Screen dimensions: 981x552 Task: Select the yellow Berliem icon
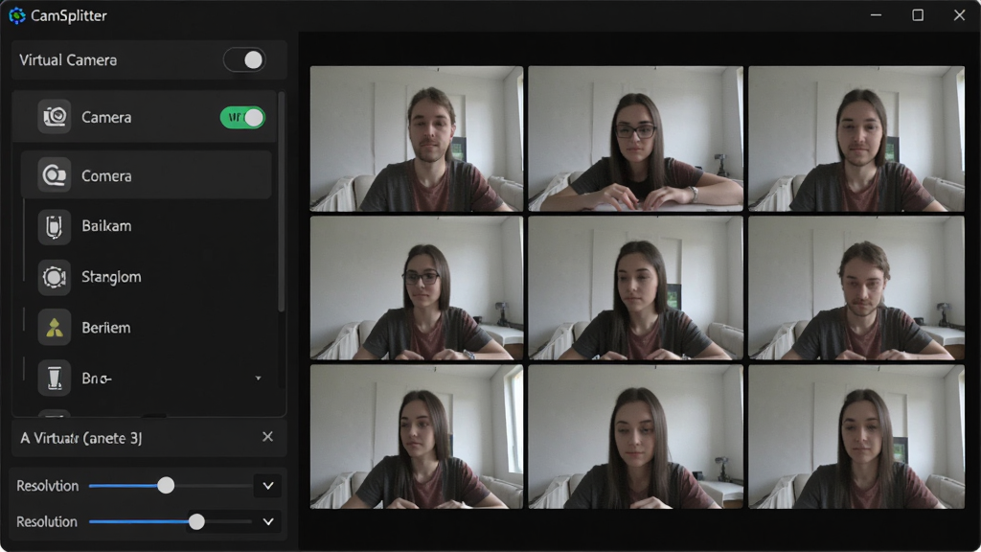55,328
